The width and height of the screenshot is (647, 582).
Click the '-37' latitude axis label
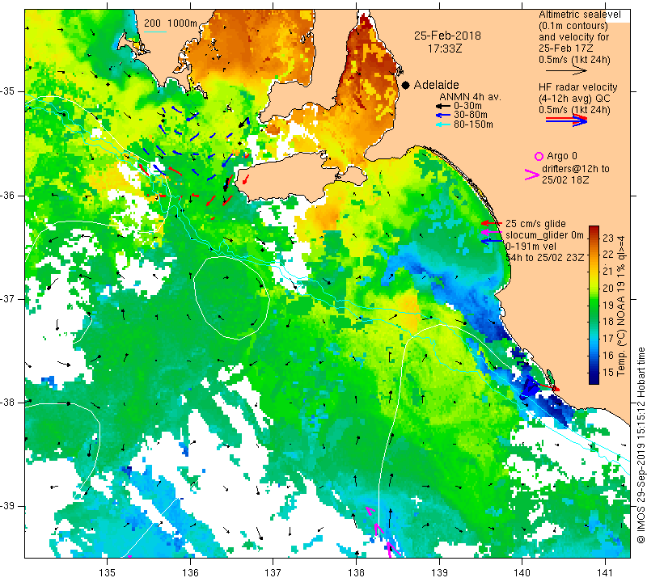click(x=8, y=298)
